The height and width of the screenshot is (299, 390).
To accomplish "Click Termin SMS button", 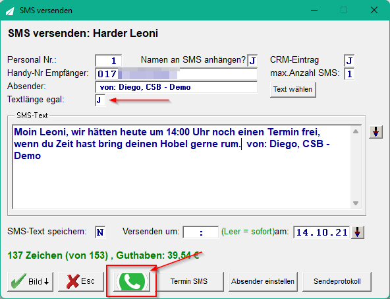I will tap(189, 282).
